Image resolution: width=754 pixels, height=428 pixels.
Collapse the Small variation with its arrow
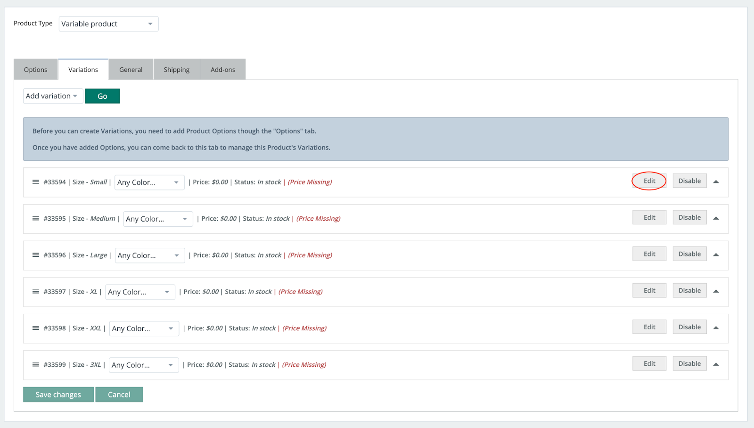(716, 182)
